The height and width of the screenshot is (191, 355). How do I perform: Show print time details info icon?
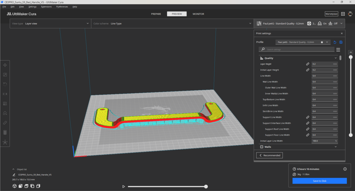tap(345, 169)
